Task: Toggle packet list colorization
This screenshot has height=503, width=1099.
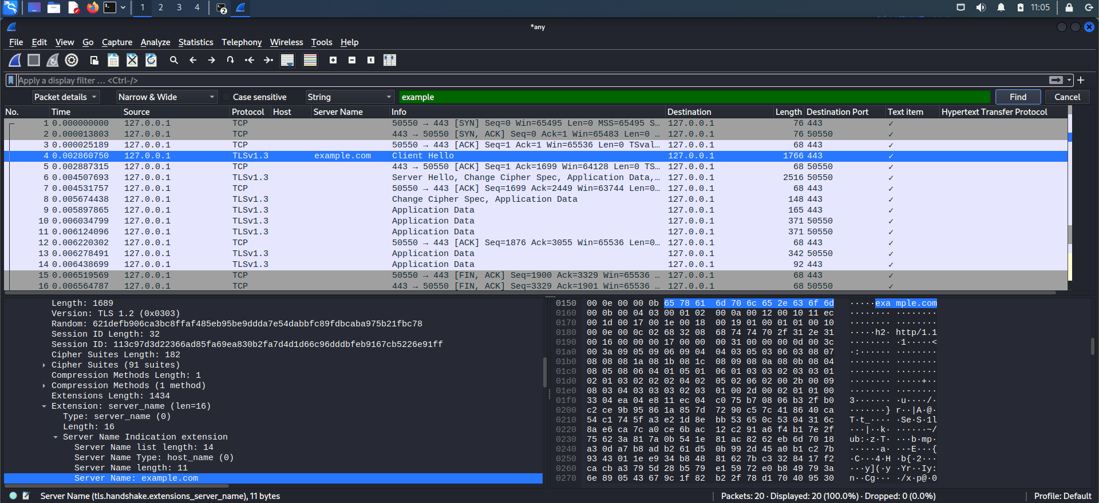Action: coord(310,60)
